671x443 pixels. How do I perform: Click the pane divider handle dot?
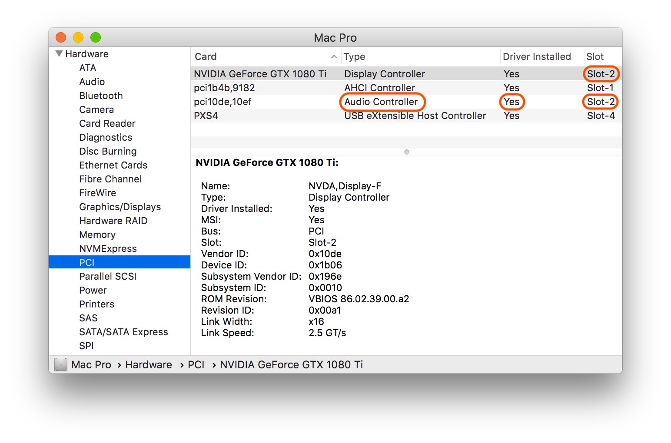click(407, 152)
